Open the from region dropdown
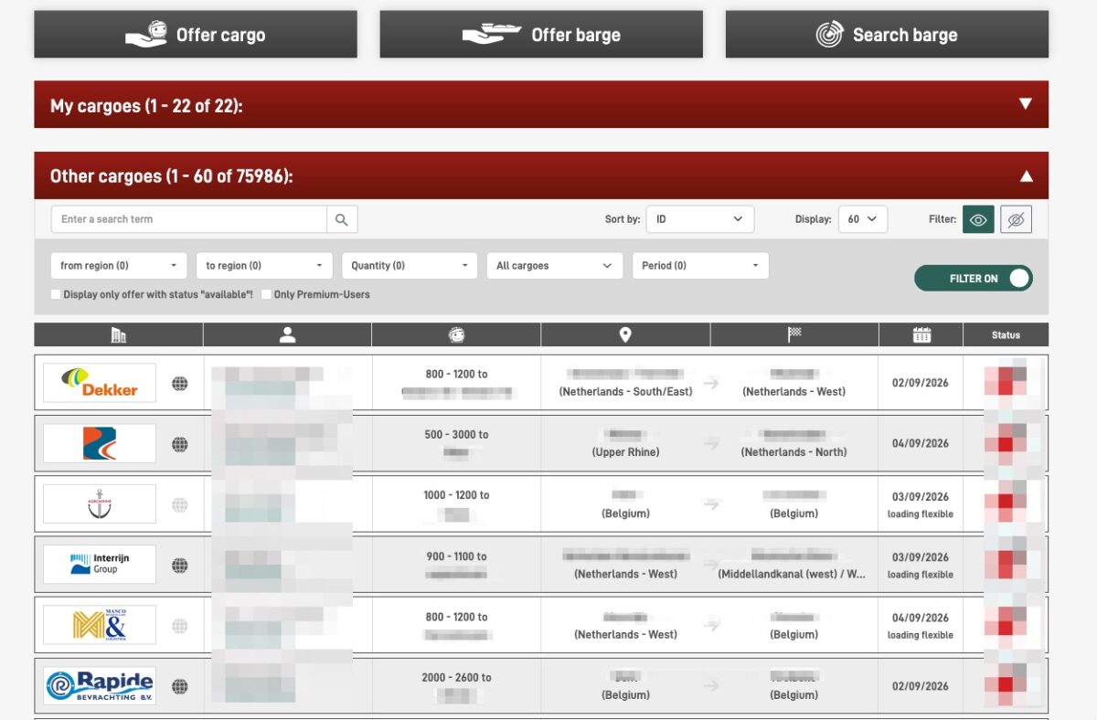The width and height of the screenshot is (1097, 720). [x=119, y=266]
